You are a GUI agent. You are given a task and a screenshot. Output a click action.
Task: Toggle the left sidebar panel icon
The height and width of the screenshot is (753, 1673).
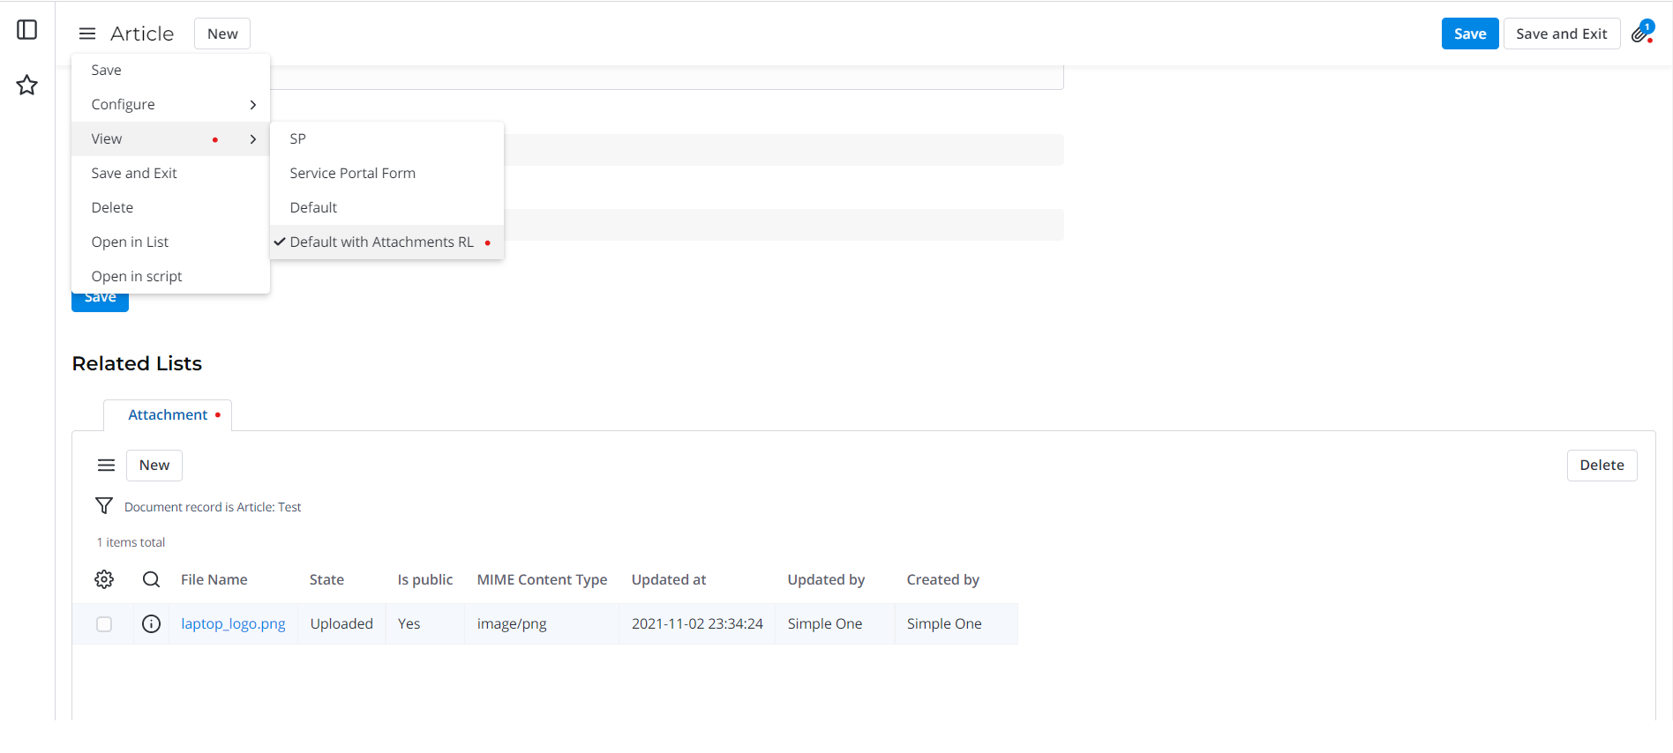27,30
